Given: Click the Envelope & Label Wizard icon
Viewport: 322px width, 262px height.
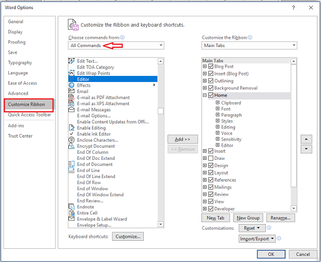Looking at the screenshot, I should pyautogui.click(x=71, y=219).
